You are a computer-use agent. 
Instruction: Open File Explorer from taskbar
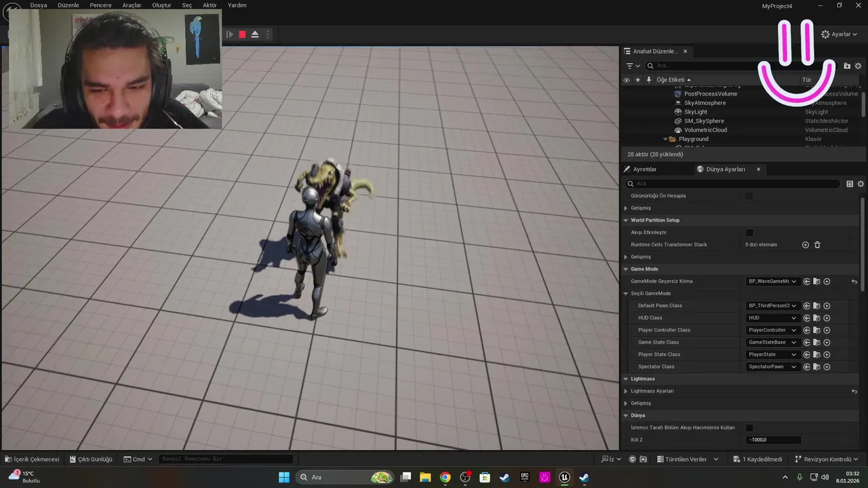(425, 477)
